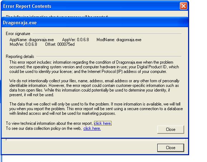Click the 'Reporting details' heading

(x=20, y=57)
